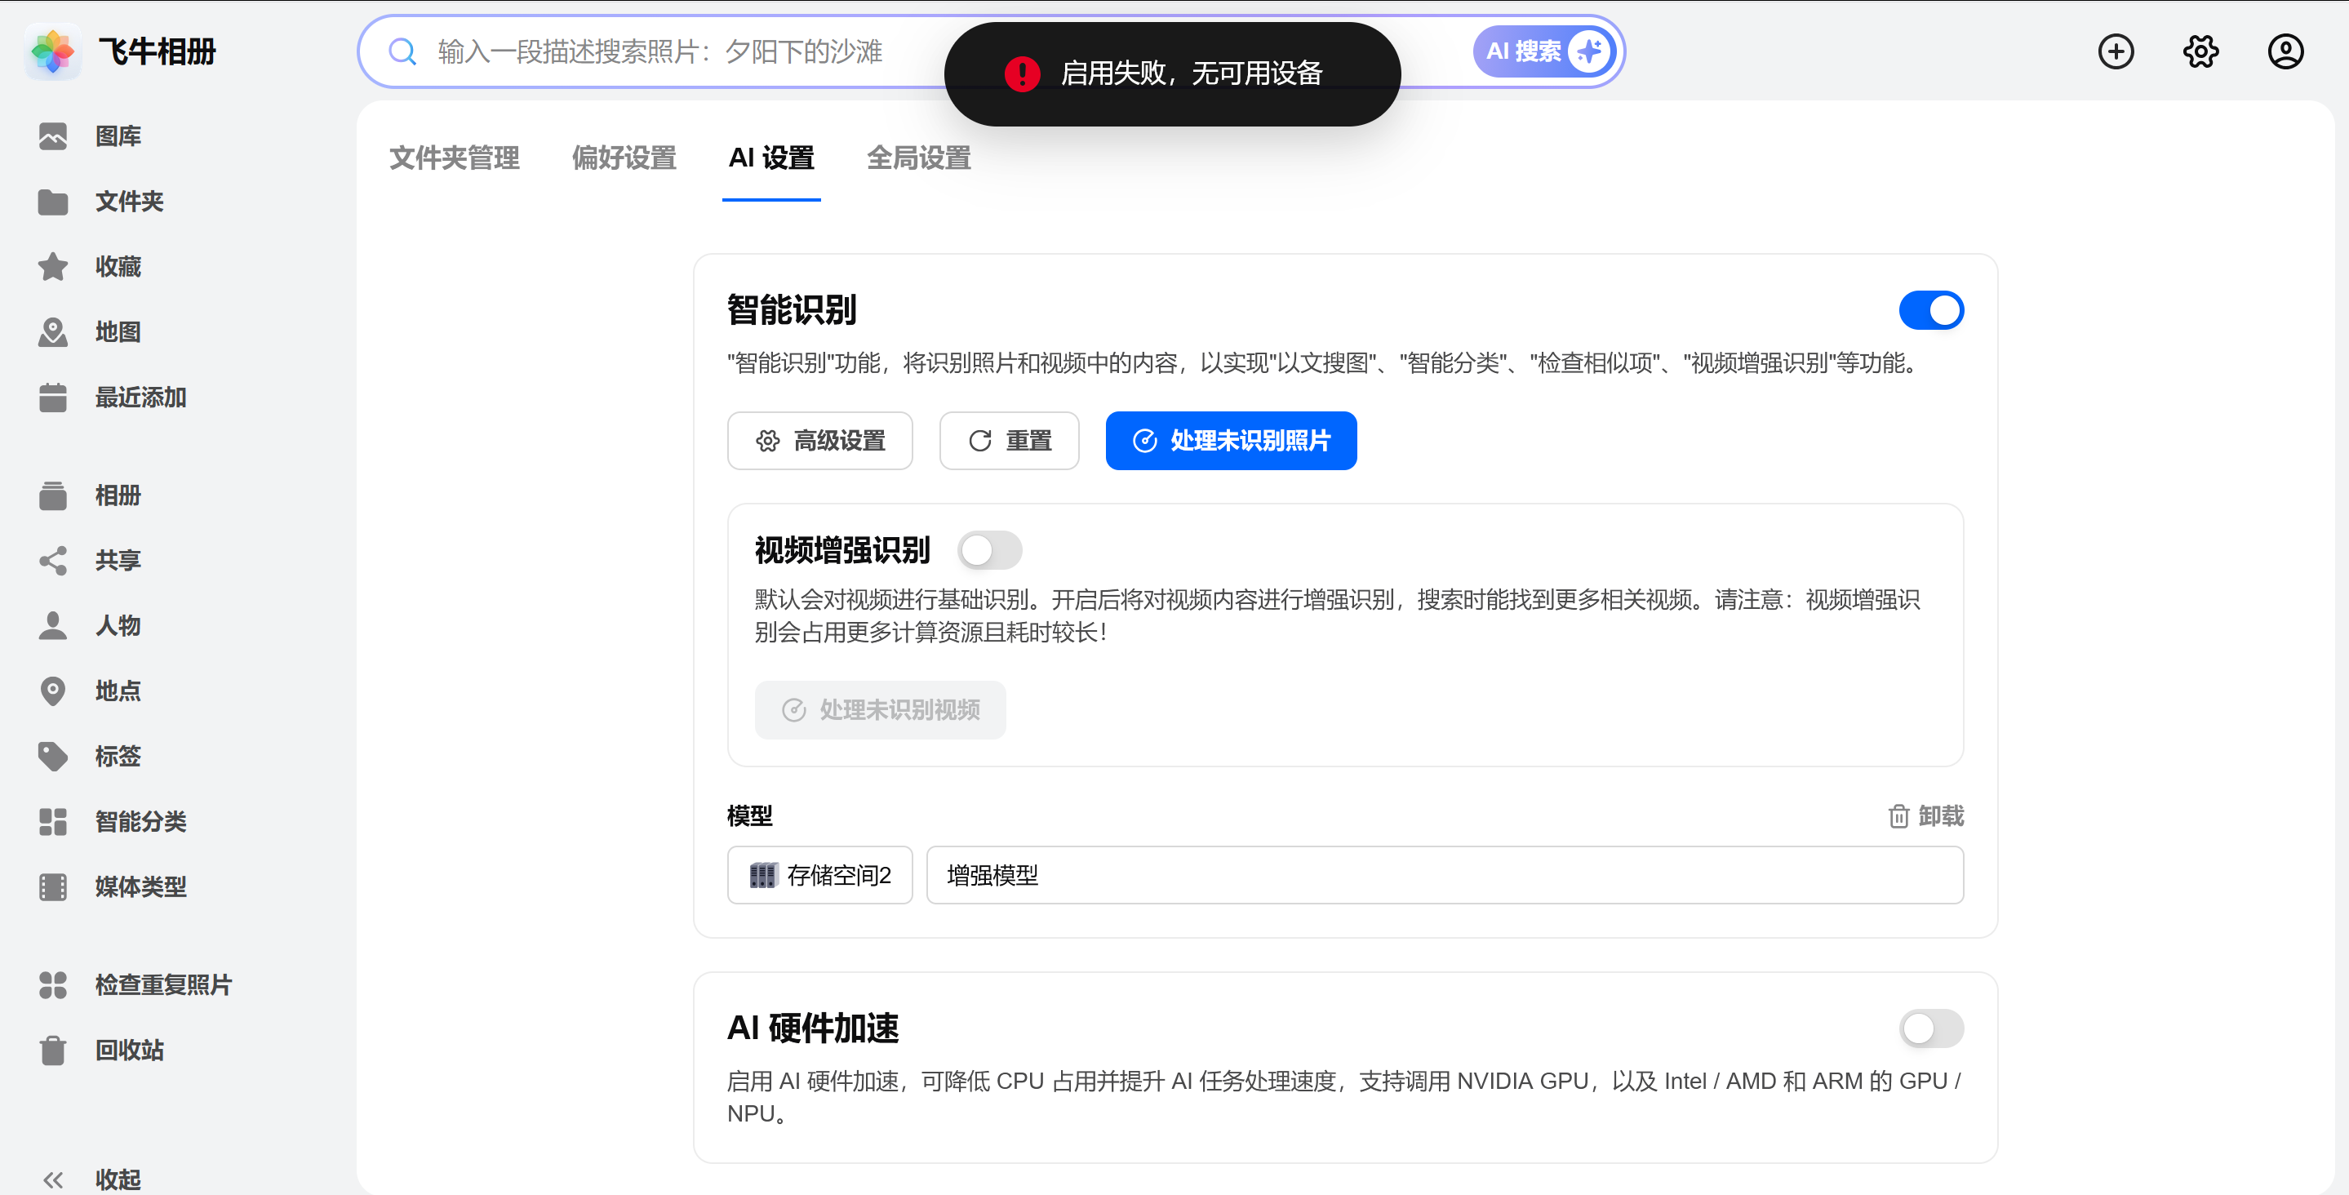
Task: Enable the AI 硬件加速 switch
Action: point(1931,1029)
